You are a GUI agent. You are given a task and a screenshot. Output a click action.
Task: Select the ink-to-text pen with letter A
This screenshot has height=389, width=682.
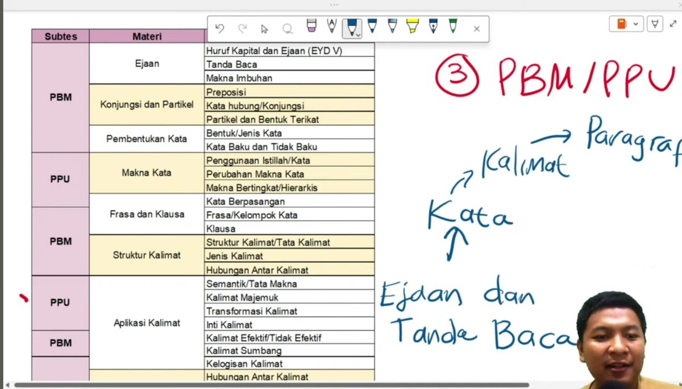(x=332, y=26)
